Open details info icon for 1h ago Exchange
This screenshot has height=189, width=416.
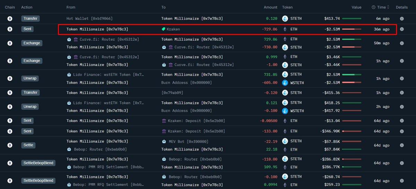click(x=402, y=61)
